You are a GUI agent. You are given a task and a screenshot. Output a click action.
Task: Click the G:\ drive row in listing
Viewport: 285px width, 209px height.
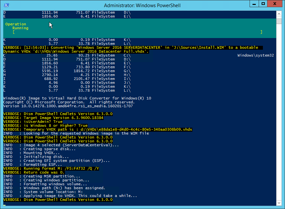(67, 71)
